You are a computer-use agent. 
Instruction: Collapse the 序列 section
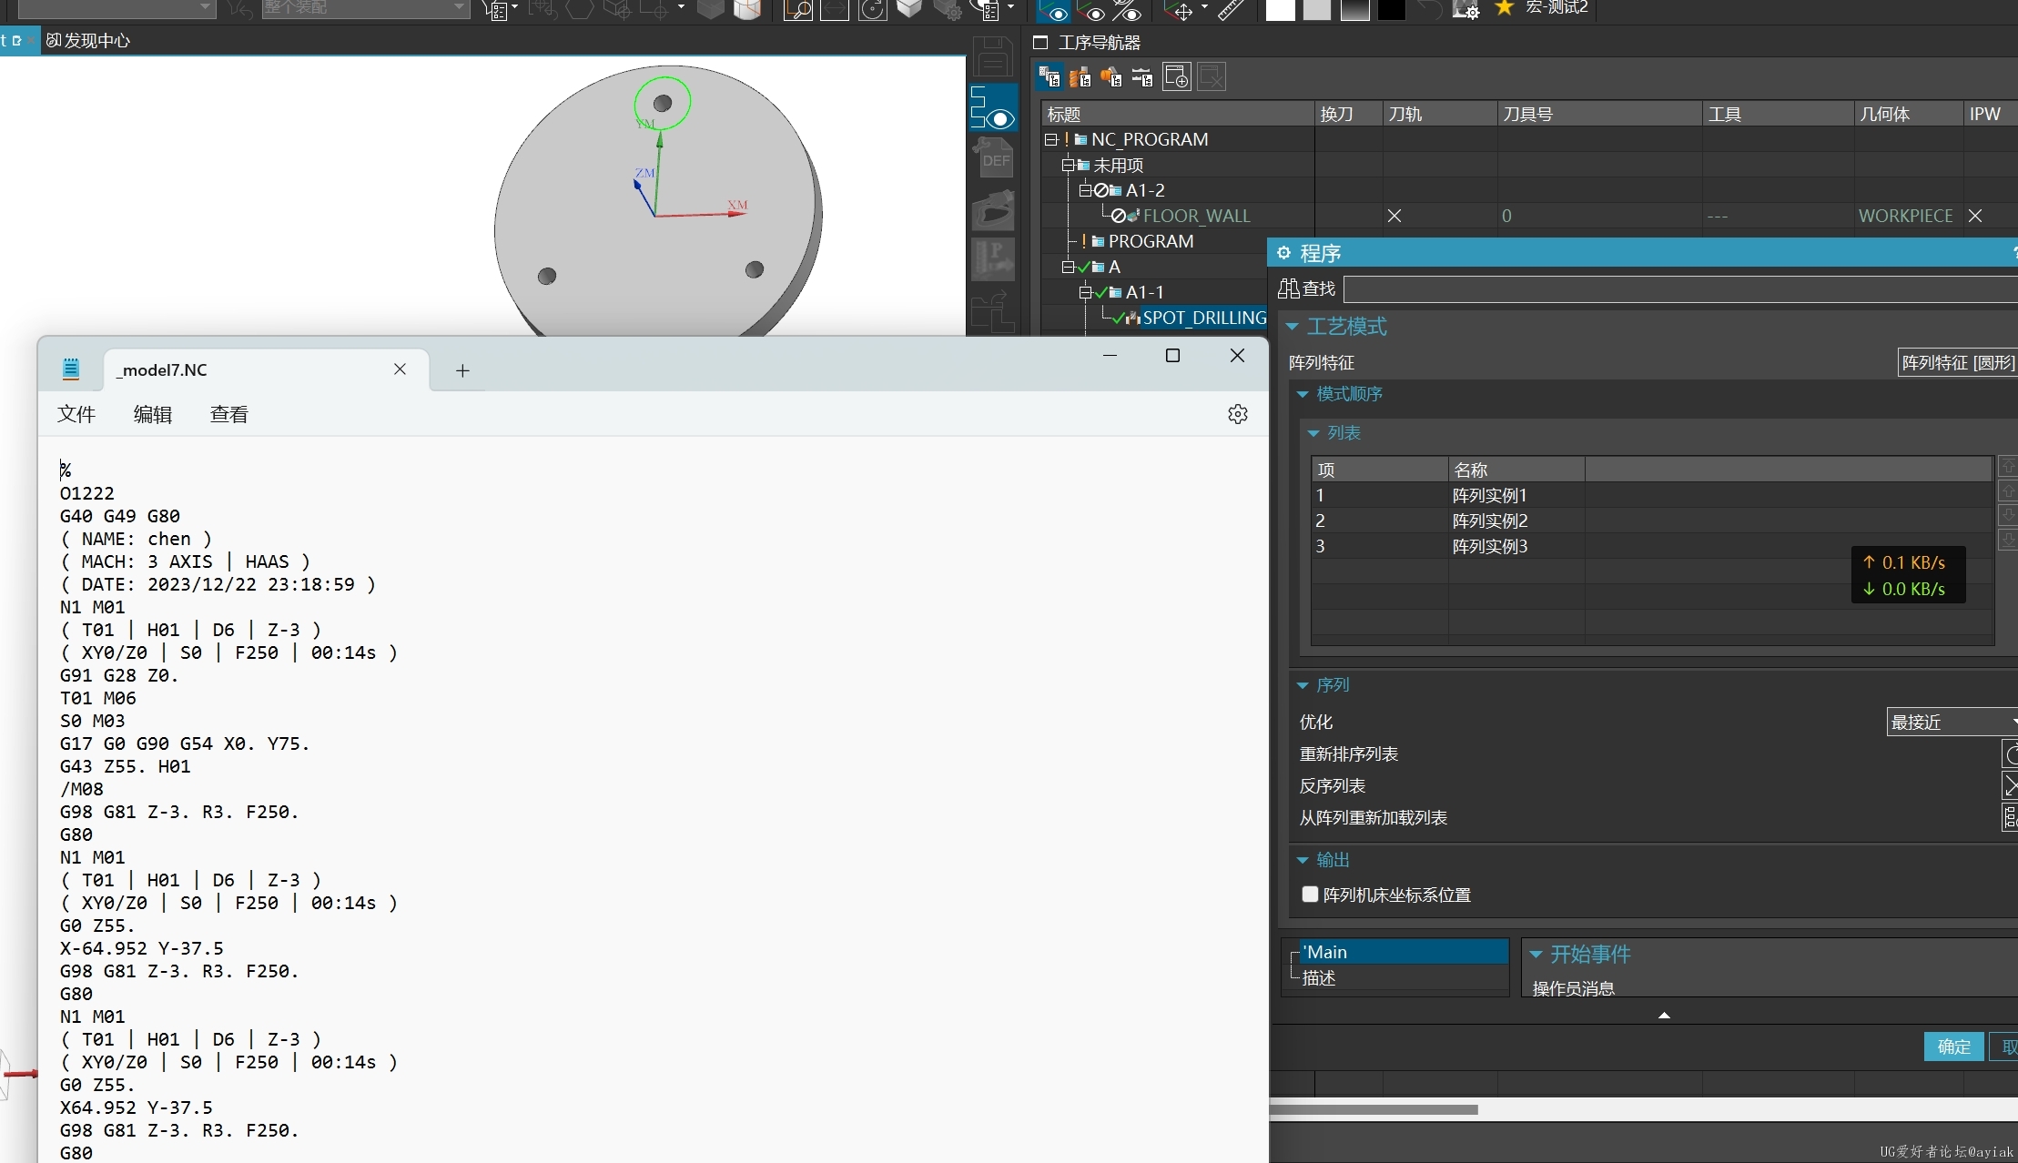click(x=1303, y=685)
